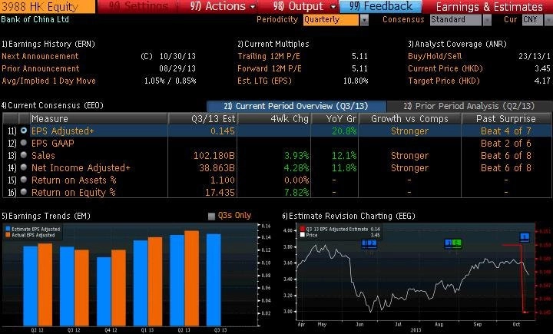
Task: Select the Sales radio button
Action: pyautogui.click(x=24, y=155)
